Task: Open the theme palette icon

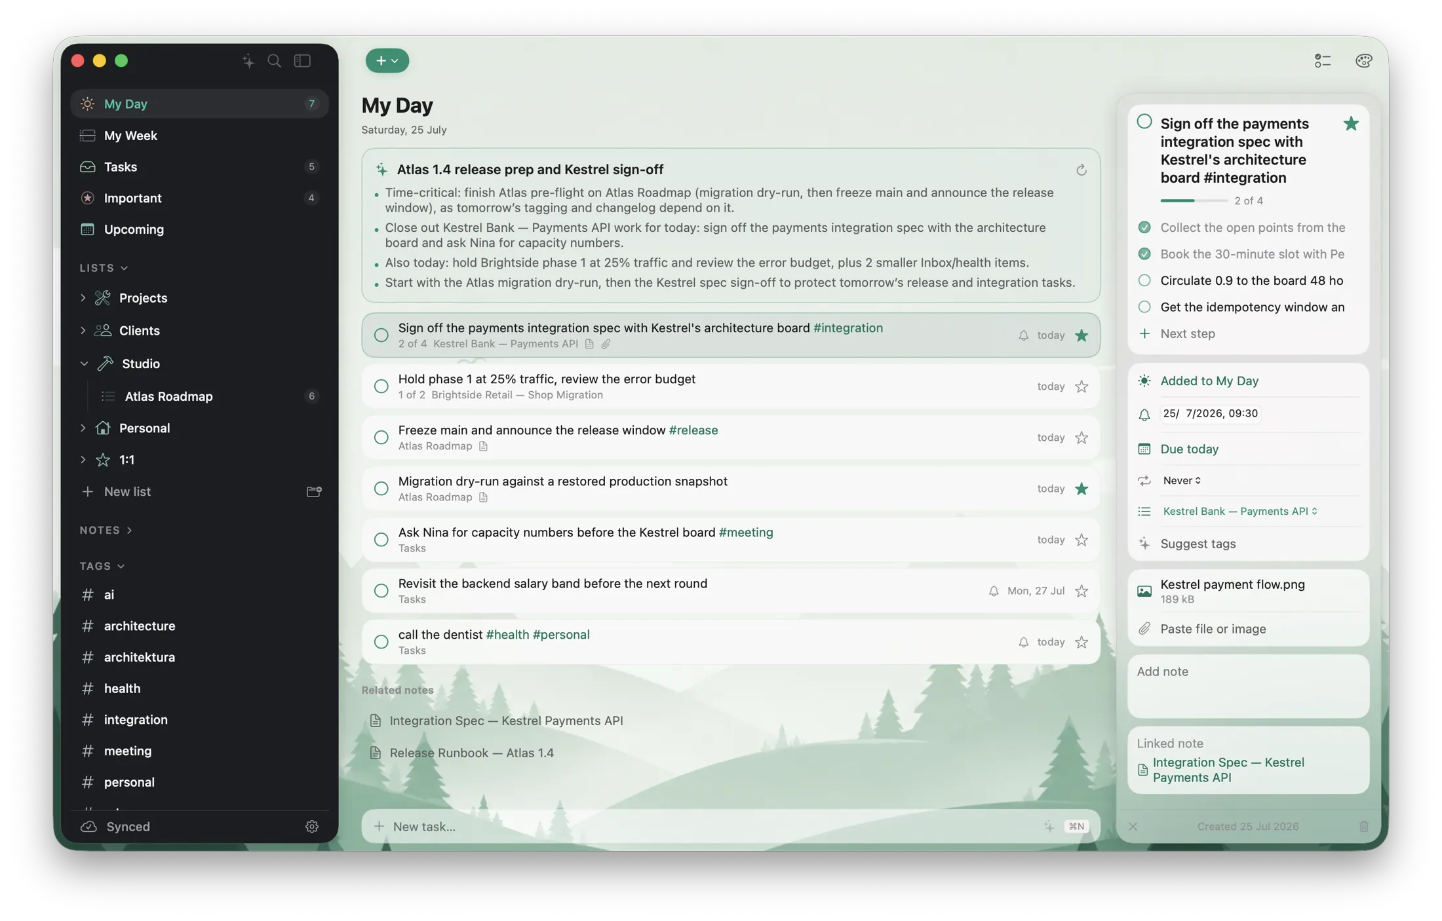Action: tap(1363, 61)
